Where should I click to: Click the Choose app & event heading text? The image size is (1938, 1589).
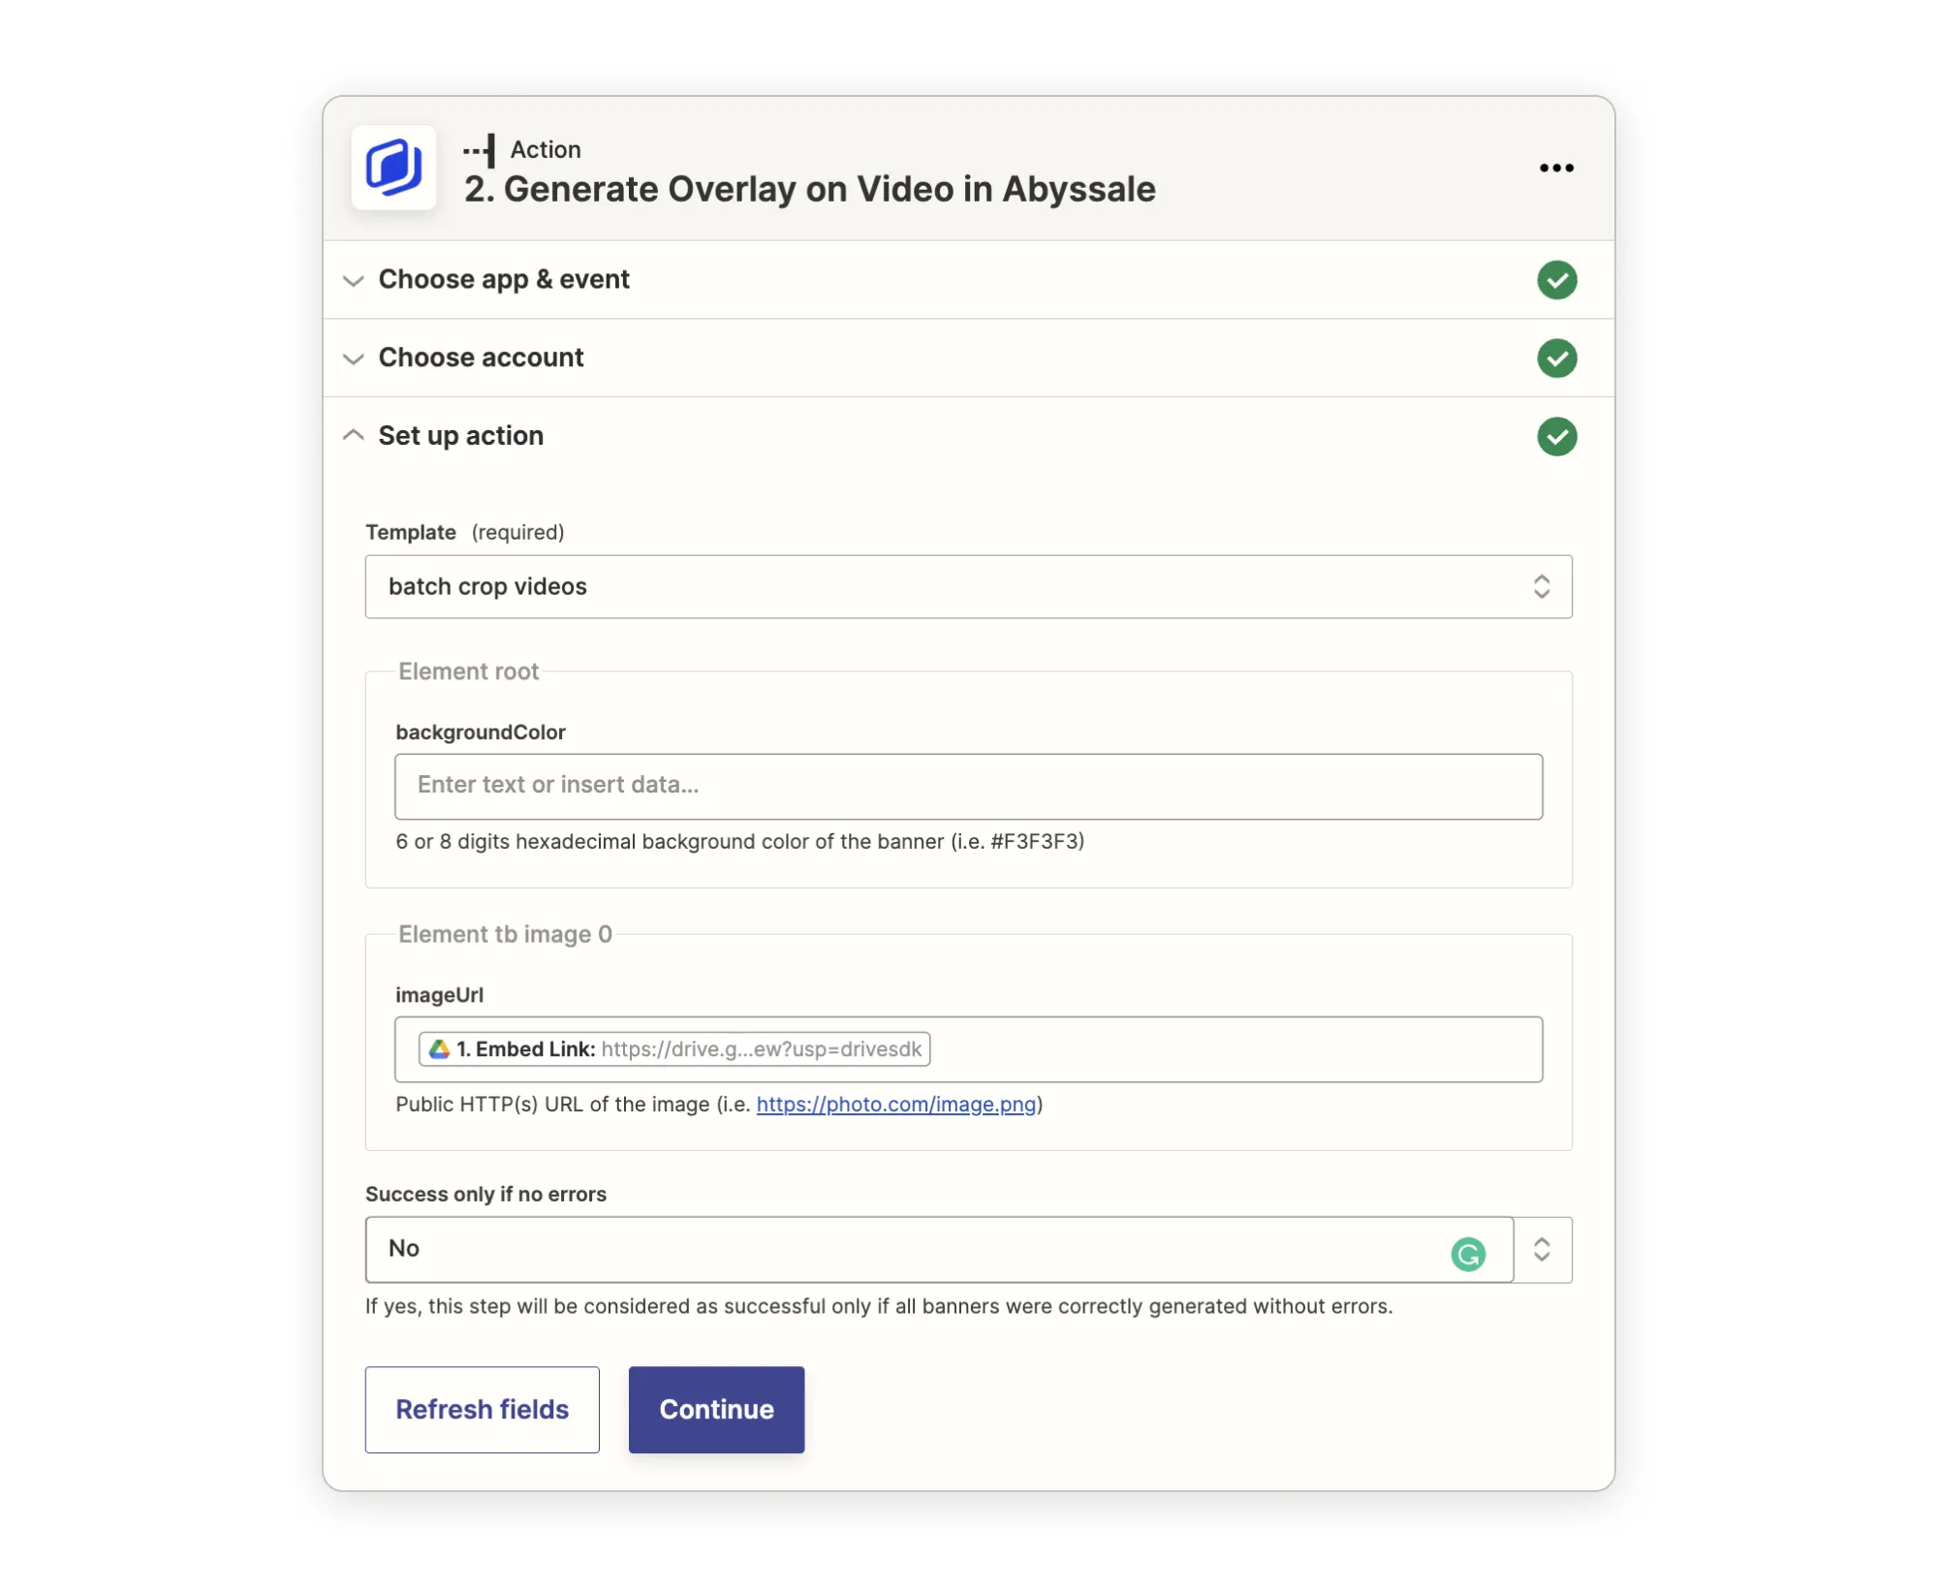[504, 280]
